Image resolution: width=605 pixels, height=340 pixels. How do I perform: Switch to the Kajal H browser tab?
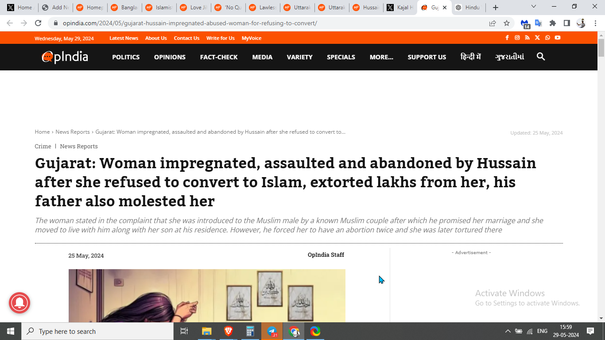[x=399, y=8]
